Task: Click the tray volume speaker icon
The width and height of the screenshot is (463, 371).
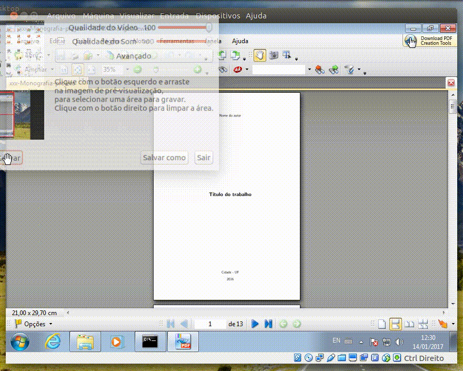Action: (399, 342)
